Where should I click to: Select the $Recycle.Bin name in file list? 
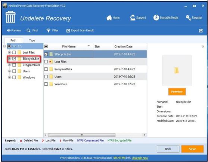click(63, 54)
